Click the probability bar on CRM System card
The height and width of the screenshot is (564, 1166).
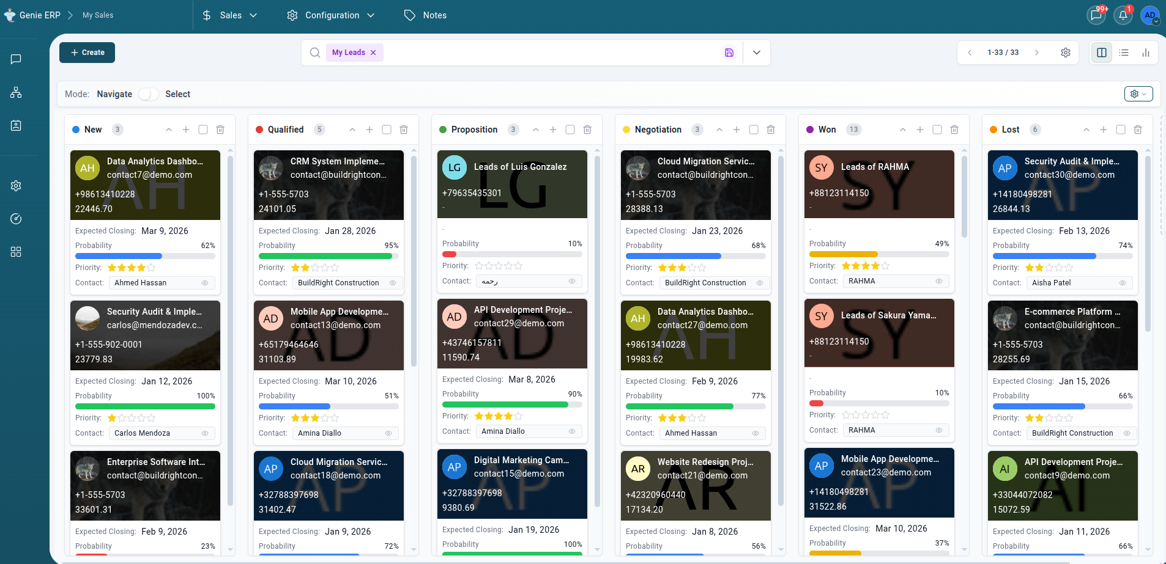[x=329, y=255]
